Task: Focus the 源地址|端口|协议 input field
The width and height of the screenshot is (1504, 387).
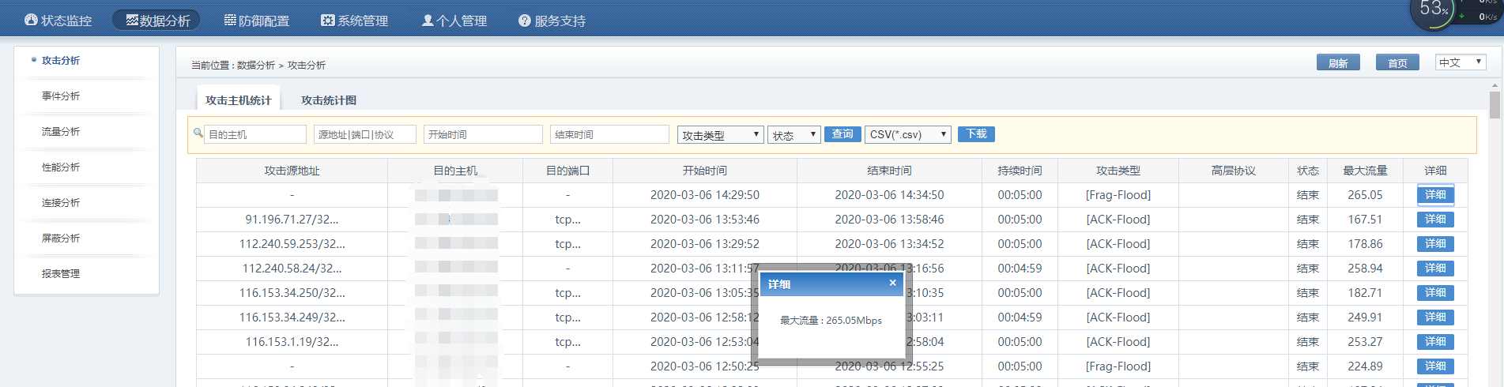Action: tap(365, 134)
